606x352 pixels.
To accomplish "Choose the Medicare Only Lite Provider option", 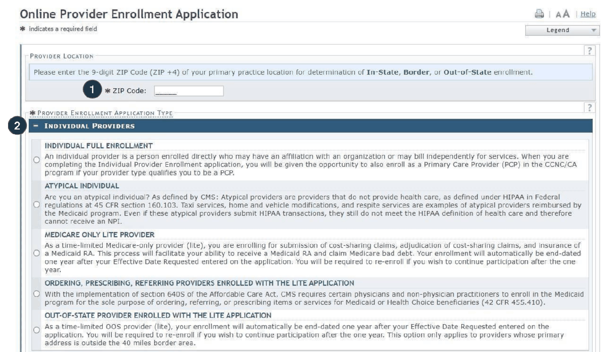I will 36,254.
